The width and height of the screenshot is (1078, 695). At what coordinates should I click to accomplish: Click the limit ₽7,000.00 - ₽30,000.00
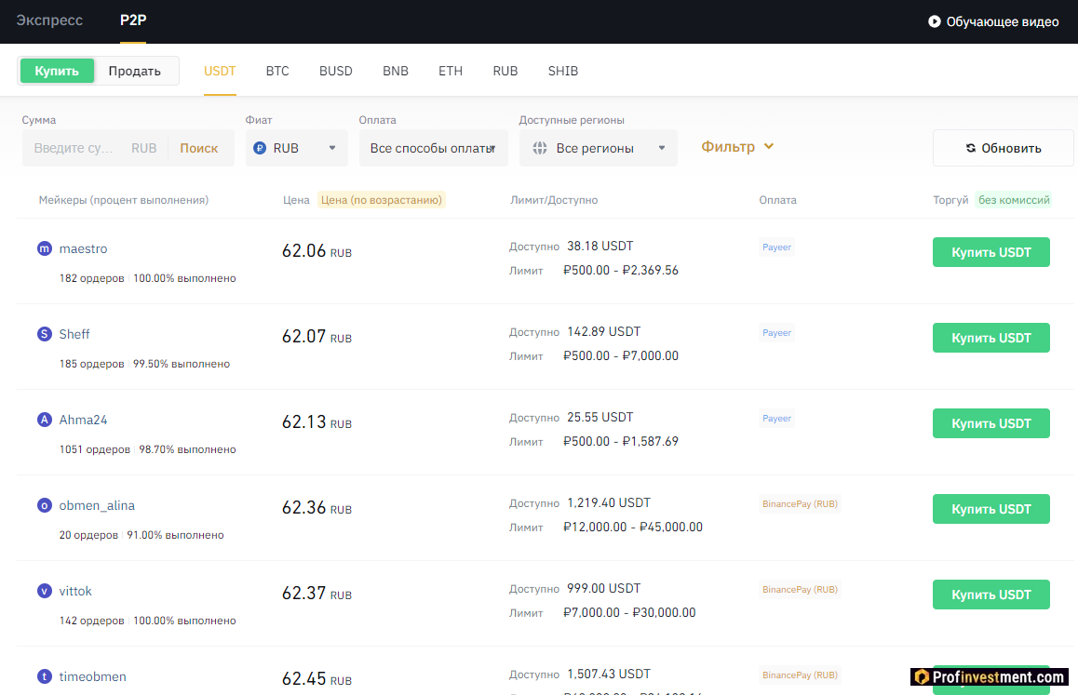pyautogui.click(x=629, y=612)
